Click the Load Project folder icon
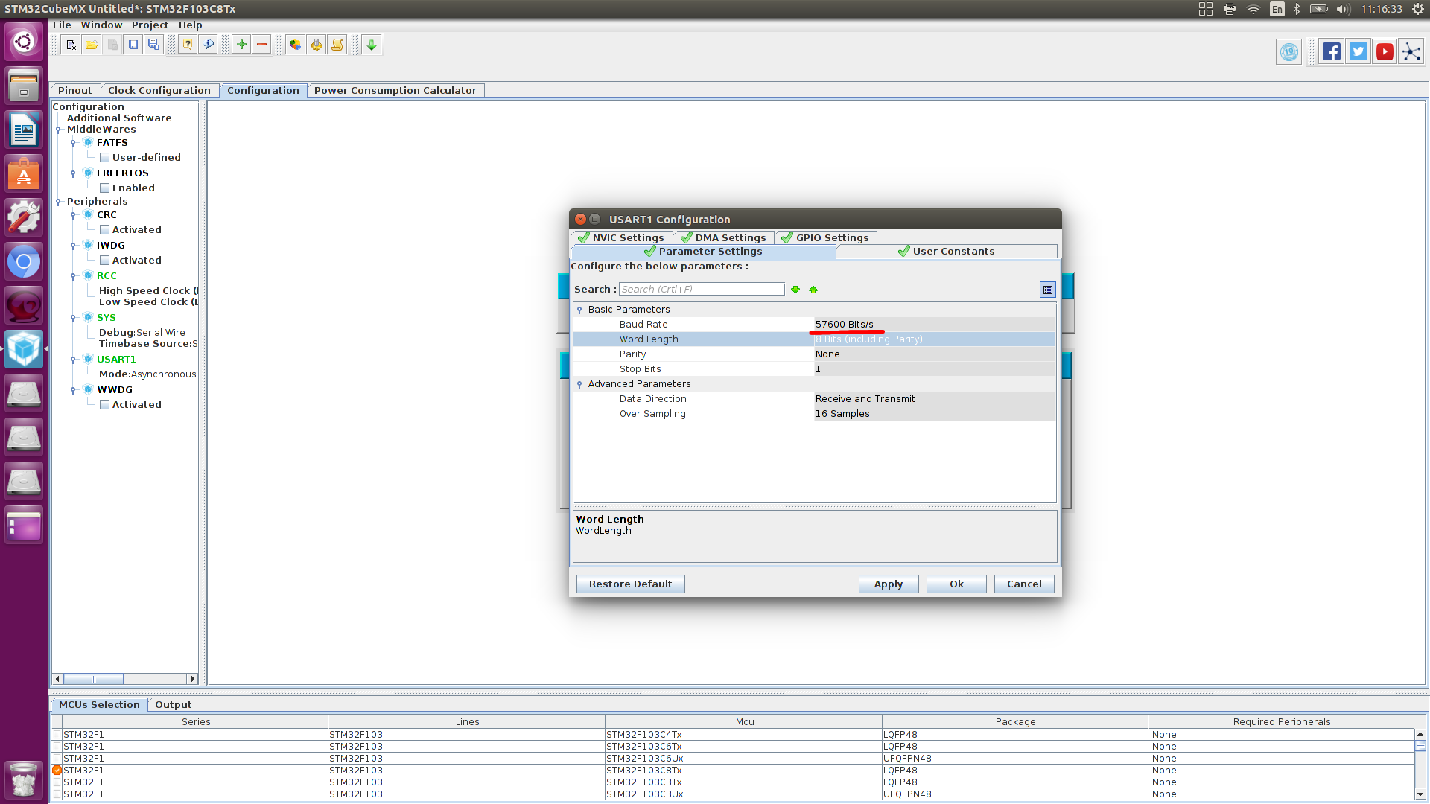The height and width of the screenshot is (804, 1430). click(x=92, y=45)
